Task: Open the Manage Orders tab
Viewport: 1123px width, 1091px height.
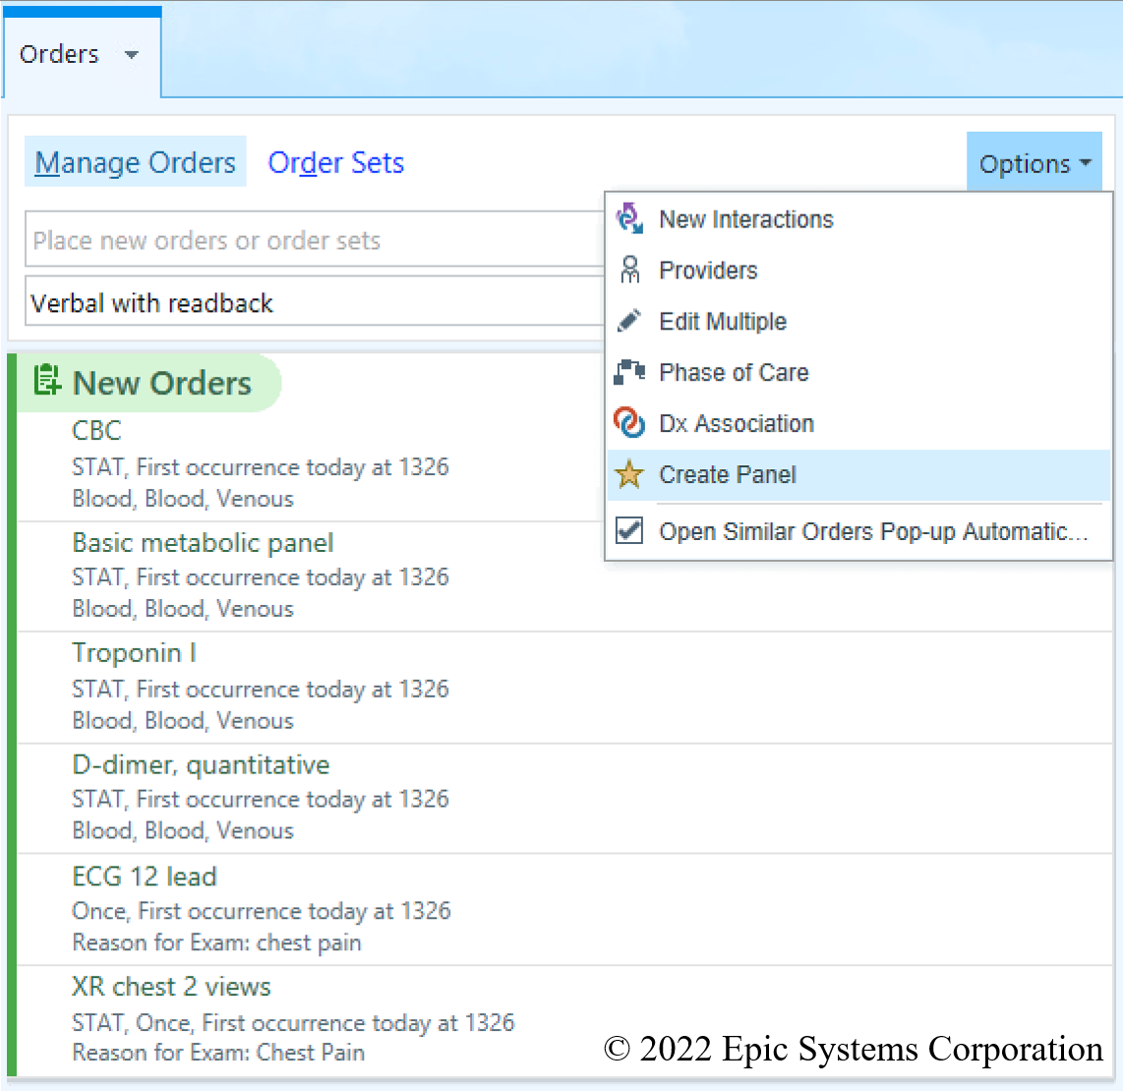Action: (x=136, y=163)
